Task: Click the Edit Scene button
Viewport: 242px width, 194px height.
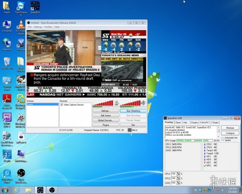Action: click(x=106, y=115)
